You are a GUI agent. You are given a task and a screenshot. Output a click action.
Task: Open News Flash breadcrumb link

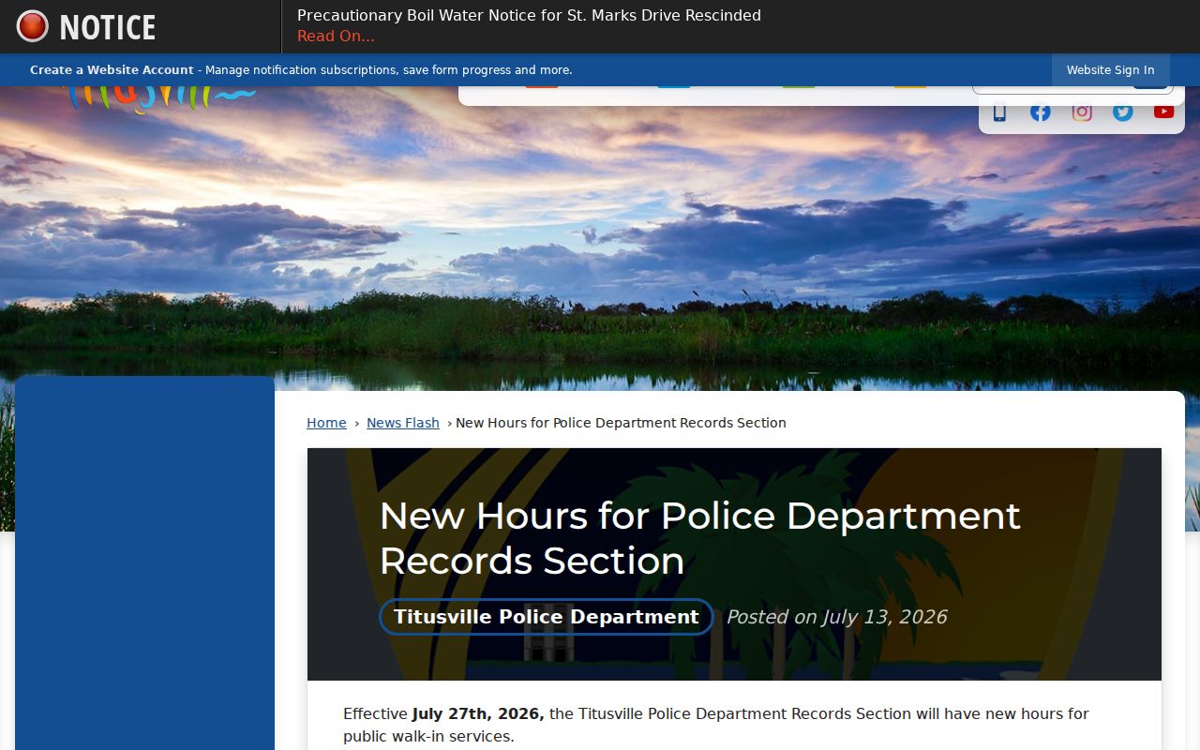click(x=403, y=423)
